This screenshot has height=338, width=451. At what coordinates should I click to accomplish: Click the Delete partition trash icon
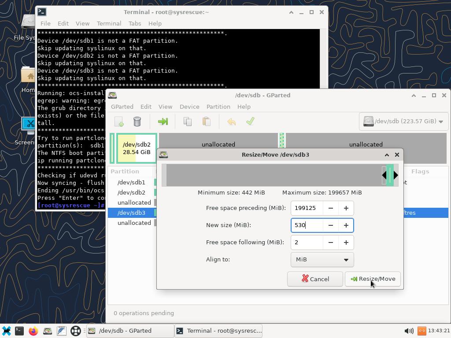pyautogui.click(x=137, y=121)
